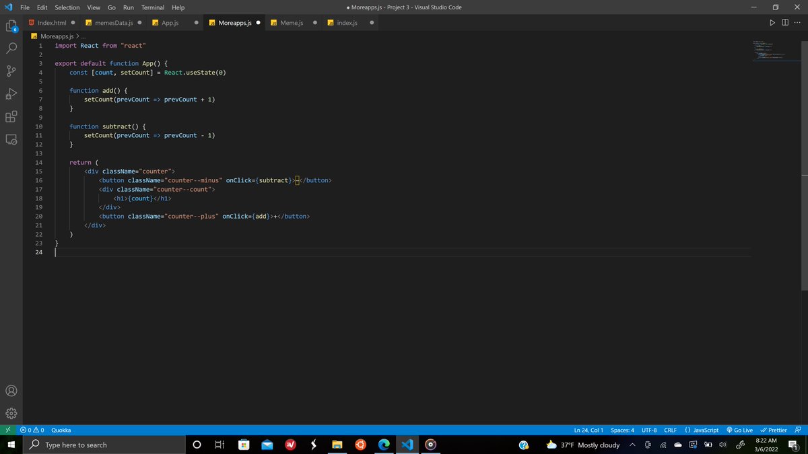Screen dimensions: 808x454
Task: Open the Search view in activity bar
Action: 11,48
